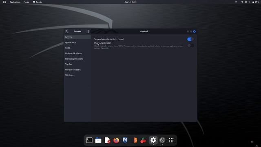The width and height of the screenshot is (261, 147).
Task: Close the Tweaks window with blue button
Action: (194, 31)
